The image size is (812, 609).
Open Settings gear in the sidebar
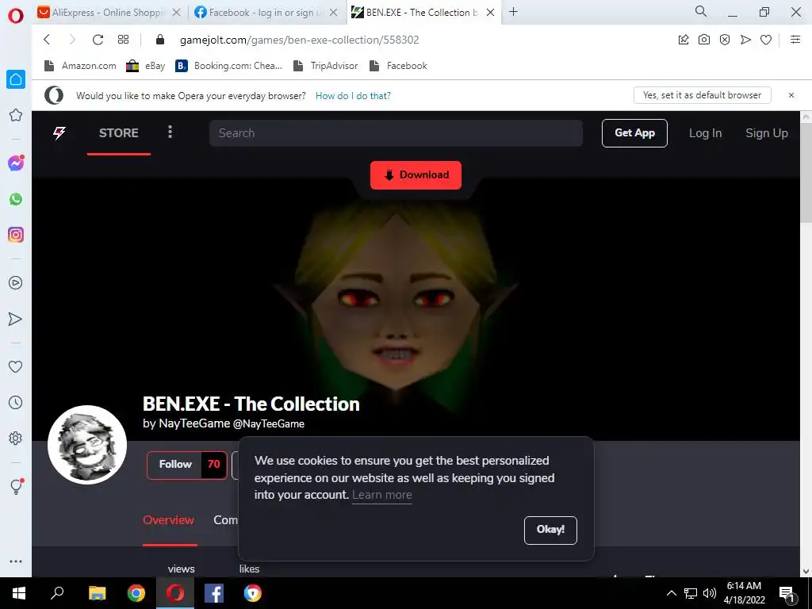click(x=16, y=438)
